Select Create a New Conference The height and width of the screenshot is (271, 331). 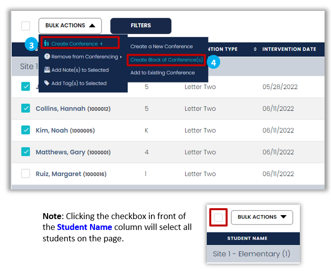(161, 46)
